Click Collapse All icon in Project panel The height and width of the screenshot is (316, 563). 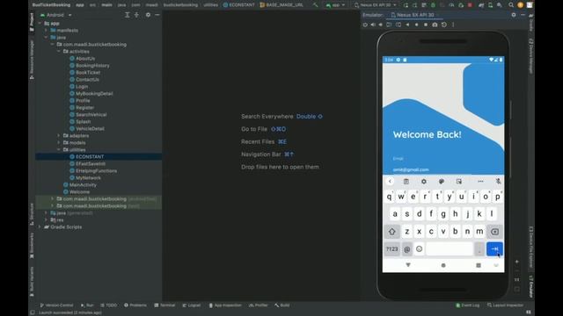click(136, 15)
